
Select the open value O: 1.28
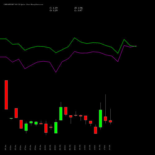54,11
